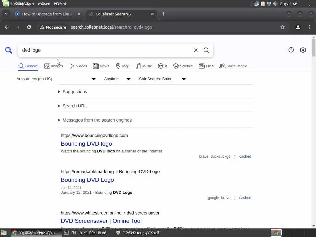Open the SafeSearch: Strict dropdown

[x=162, y=79]
